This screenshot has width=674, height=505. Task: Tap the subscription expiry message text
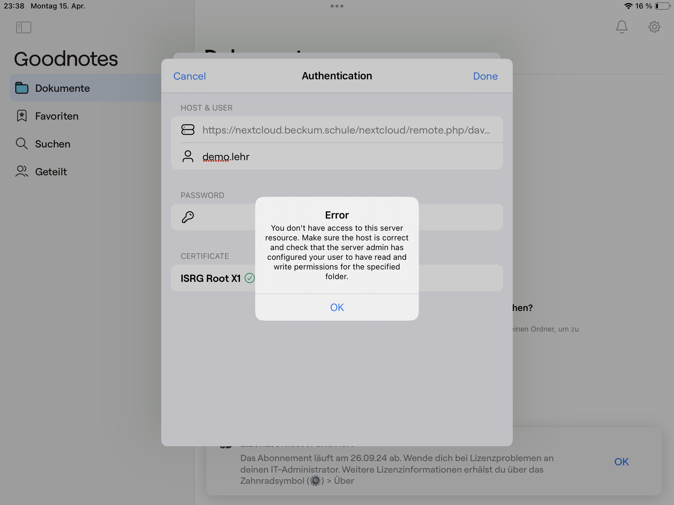(x=397, y=469)
